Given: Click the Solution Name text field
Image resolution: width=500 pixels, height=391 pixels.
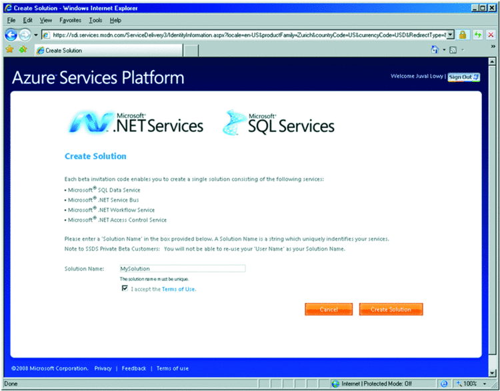Looking at the screenshot, I should [183, 268].
